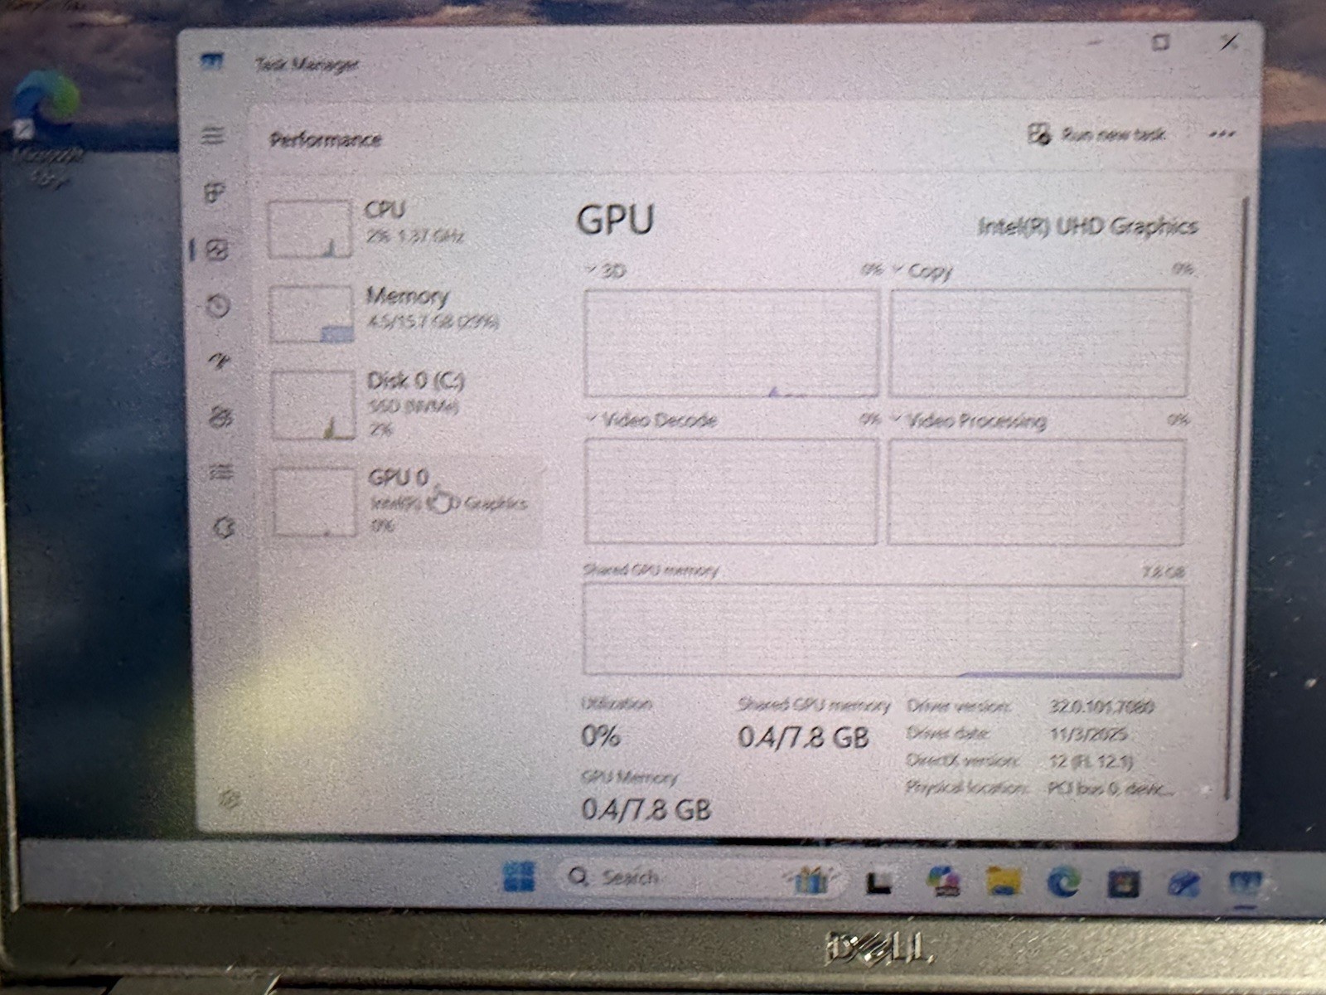Open the Copy engine dropdown
1326x995 pixels.
tap(898, 270)
